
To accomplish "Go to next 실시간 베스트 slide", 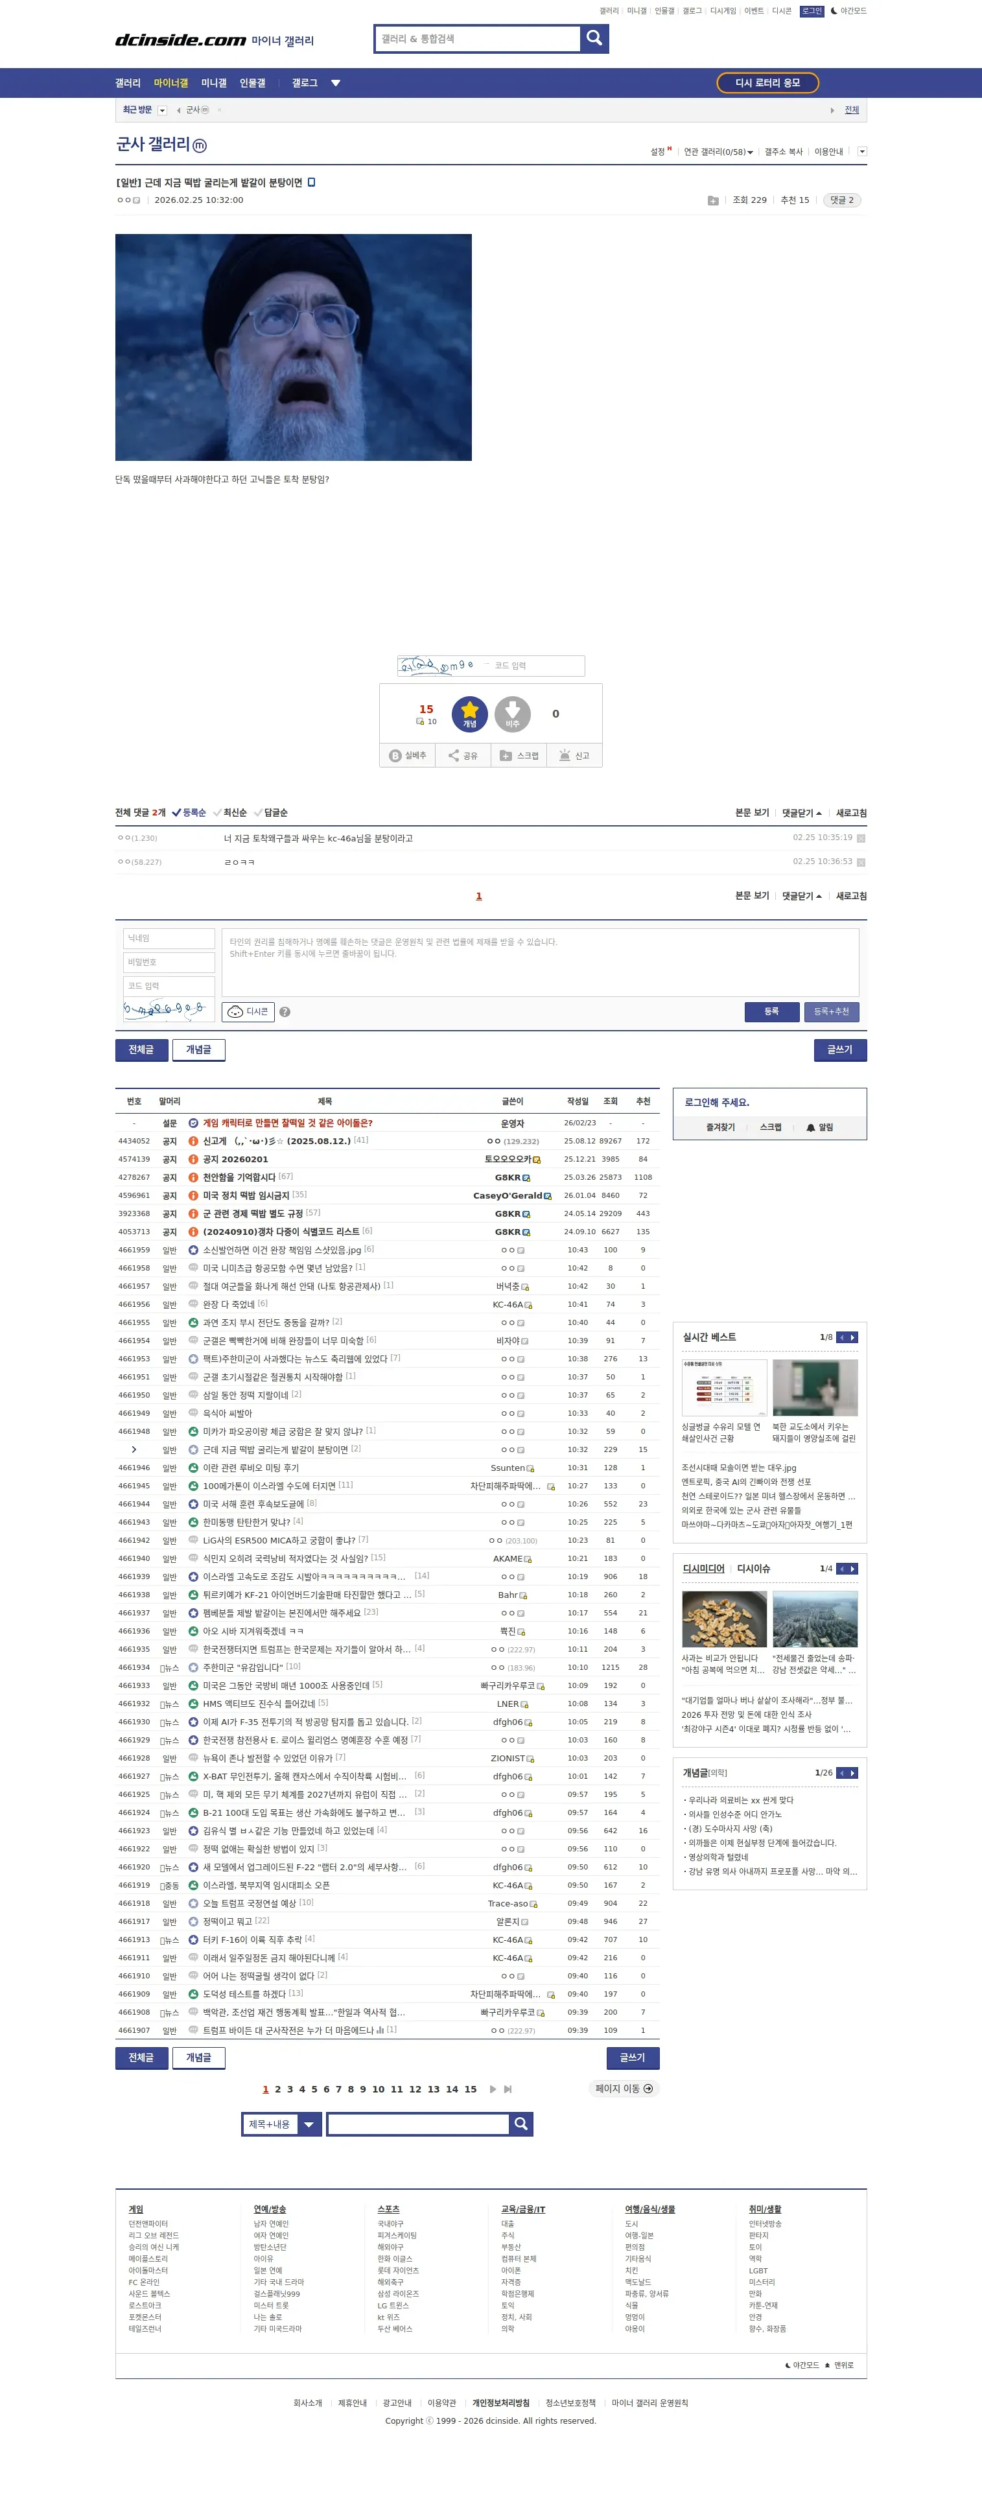I will pos(853,1337).
